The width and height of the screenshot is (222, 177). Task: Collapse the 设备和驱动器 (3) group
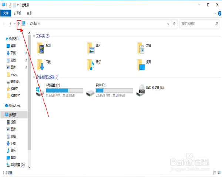click(x=34, y=77)
